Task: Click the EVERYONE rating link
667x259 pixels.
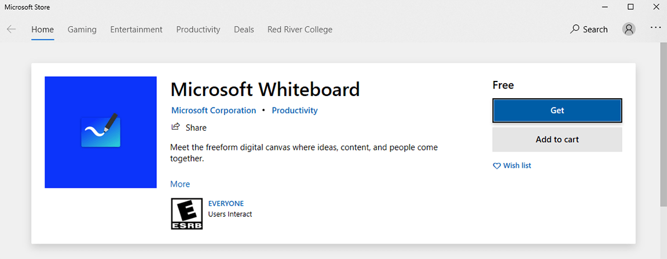Action: [x=226, y=203]
